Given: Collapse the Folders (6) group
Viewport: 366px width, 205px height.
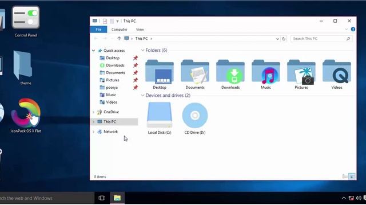Looking at the screenshot, I should click(142, 51).
